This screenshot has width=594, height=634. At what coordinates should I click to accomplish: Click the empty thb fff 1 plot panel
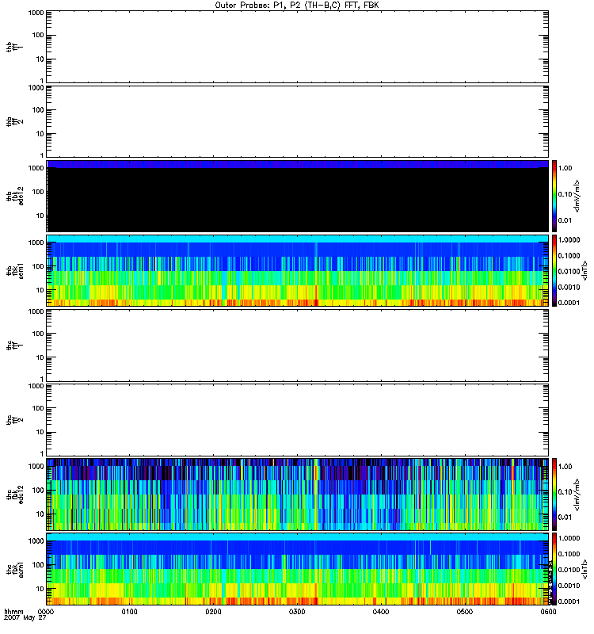point(298,47)
